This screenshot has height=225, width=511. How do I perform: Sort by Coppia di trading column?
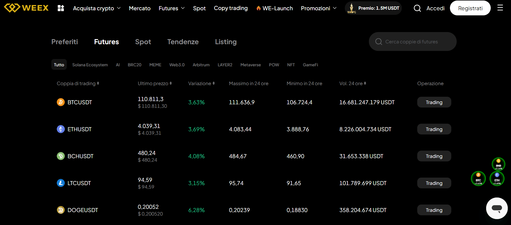coord(78,84)
